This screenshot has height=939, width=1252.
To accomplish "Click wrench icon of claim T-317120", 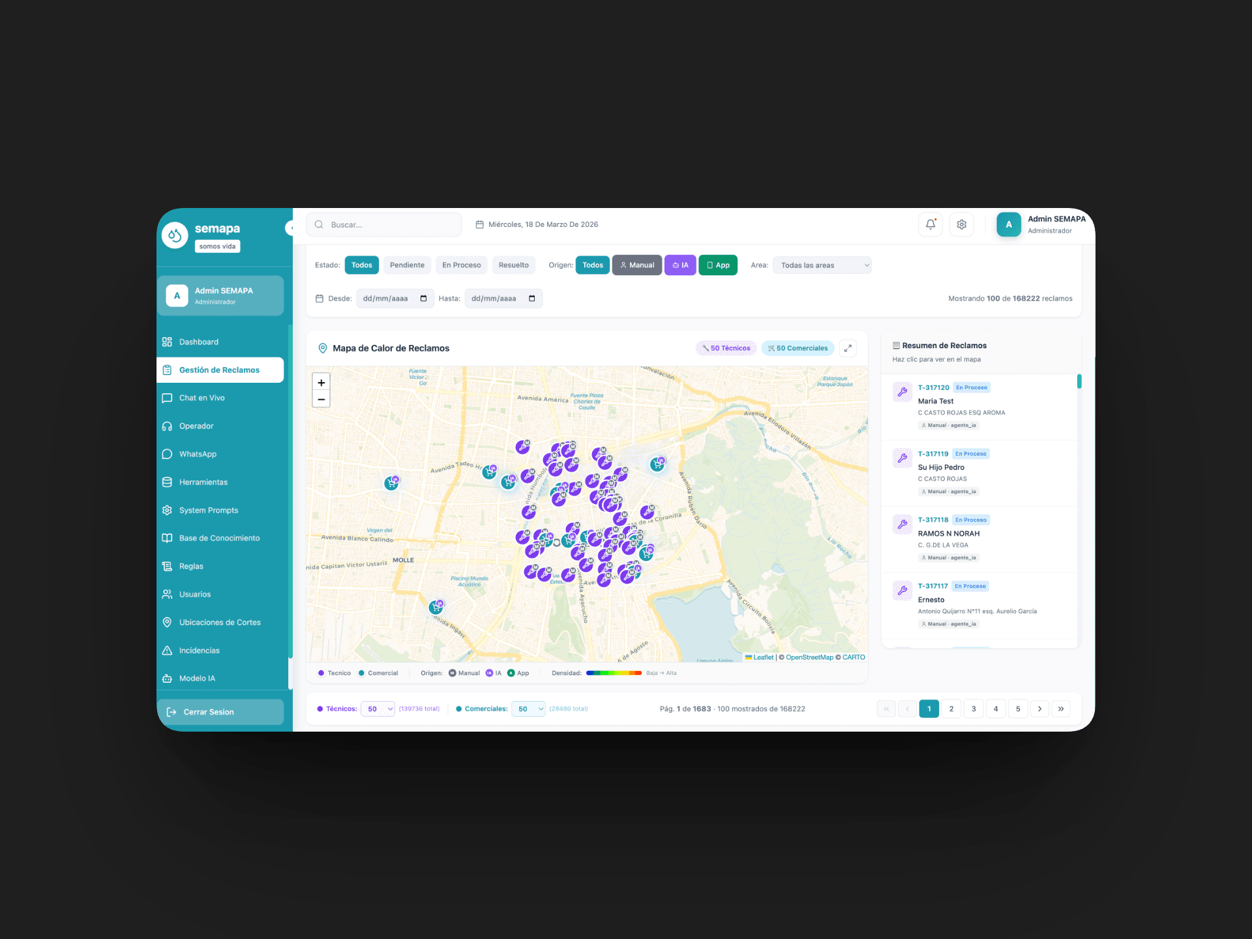I will coord(902,392).
